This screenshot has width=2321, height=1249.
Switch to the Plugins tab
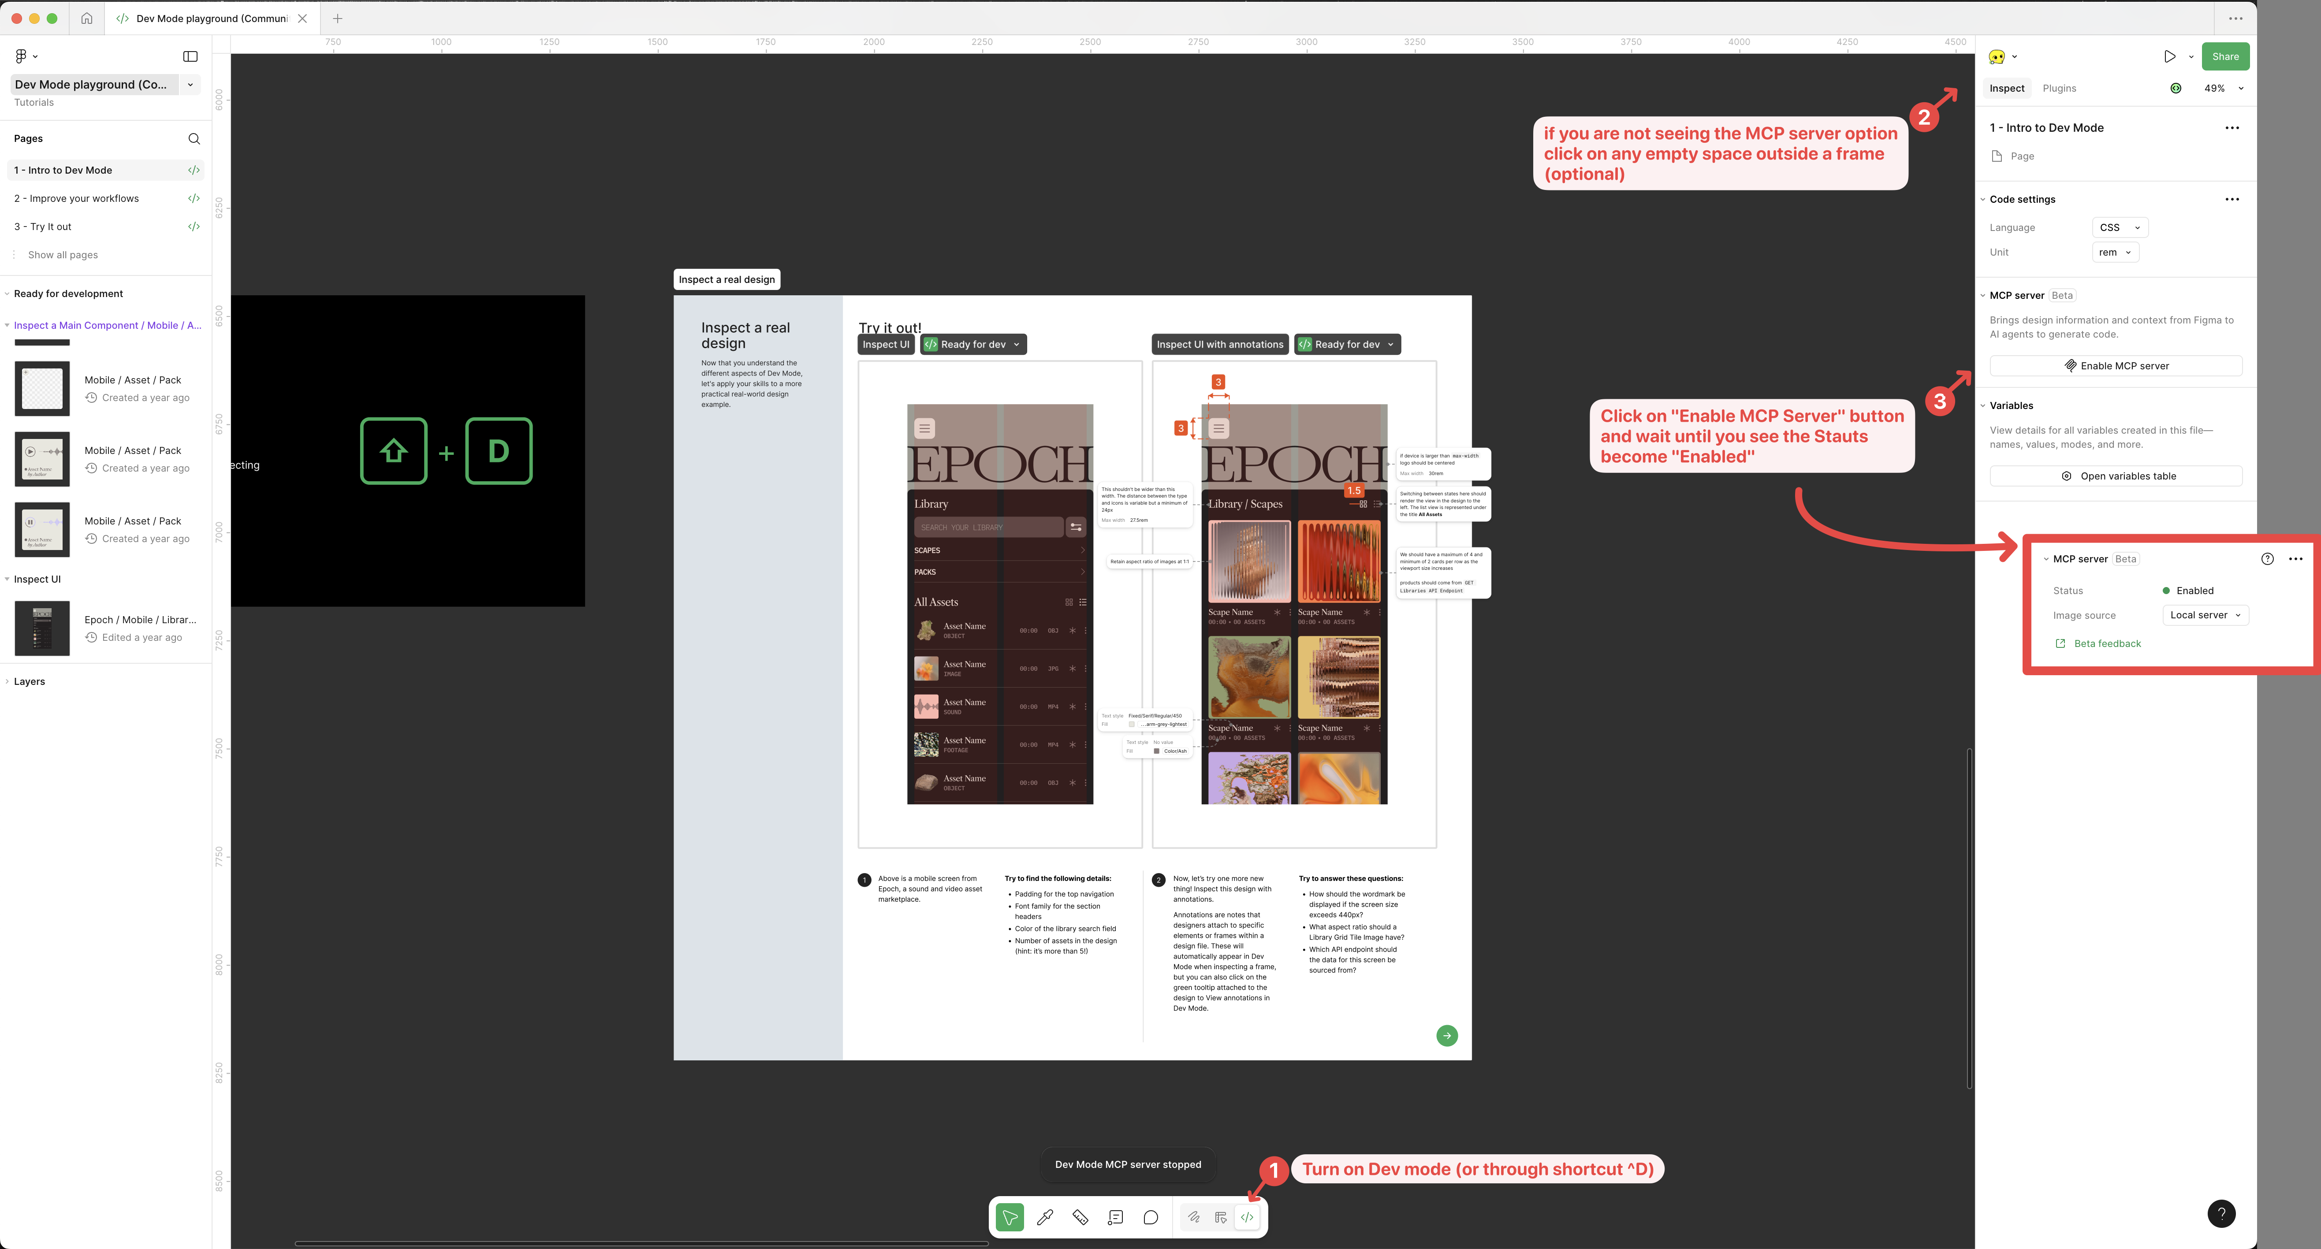pos(2059,88)
